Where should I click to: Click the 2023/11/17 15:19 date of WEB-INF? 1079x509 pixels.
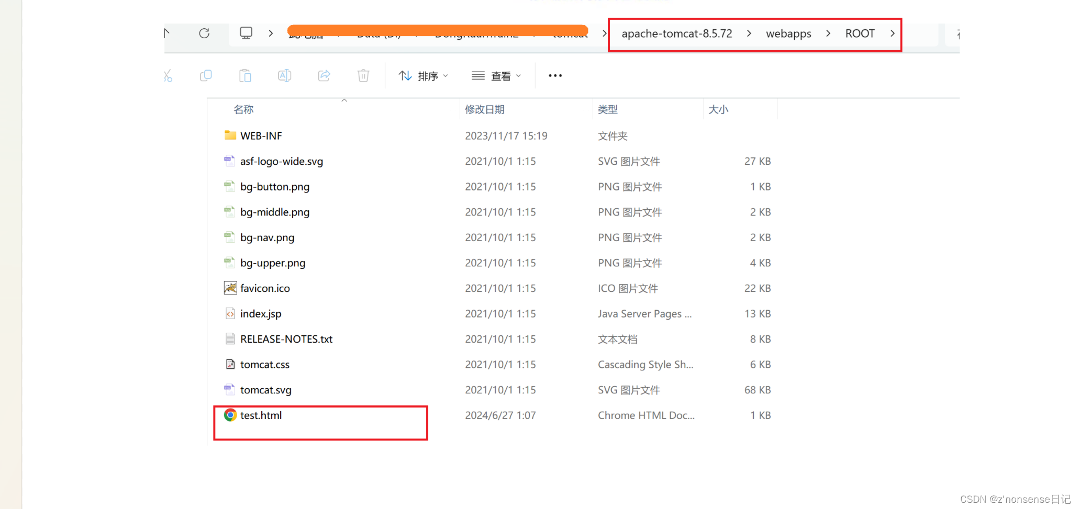click(x=506, y=135)
